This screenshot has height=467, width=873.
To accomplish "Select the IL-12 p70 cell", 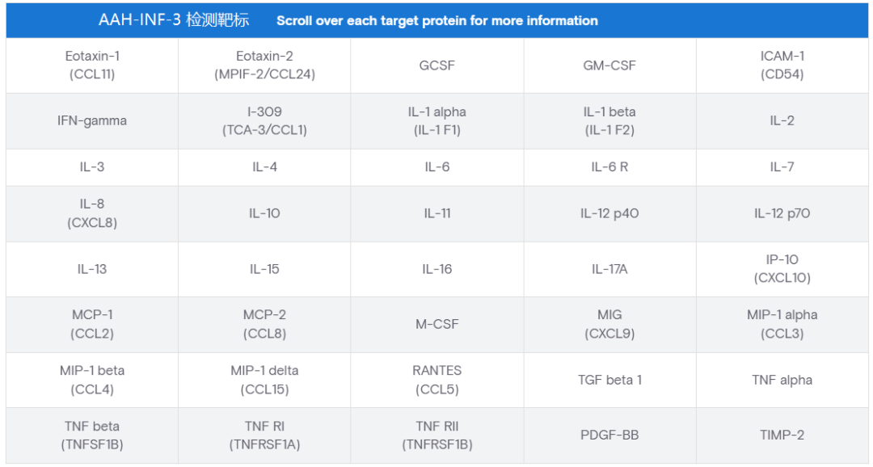I will [782, 213].
